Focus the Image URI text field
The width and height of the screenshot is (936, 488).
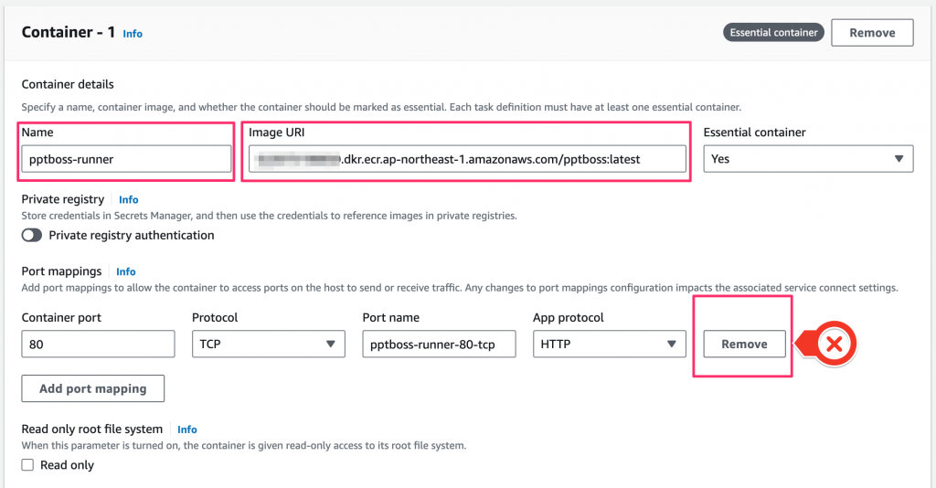[x=466, y=159]
